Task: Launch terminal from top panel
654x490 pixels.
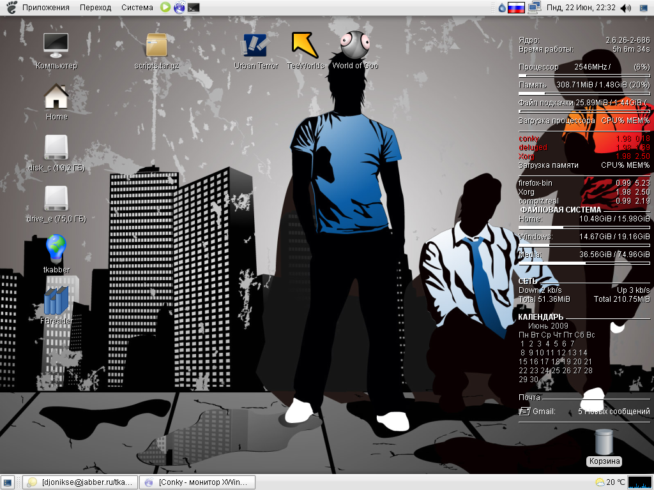Action: (x=194, y=8)
